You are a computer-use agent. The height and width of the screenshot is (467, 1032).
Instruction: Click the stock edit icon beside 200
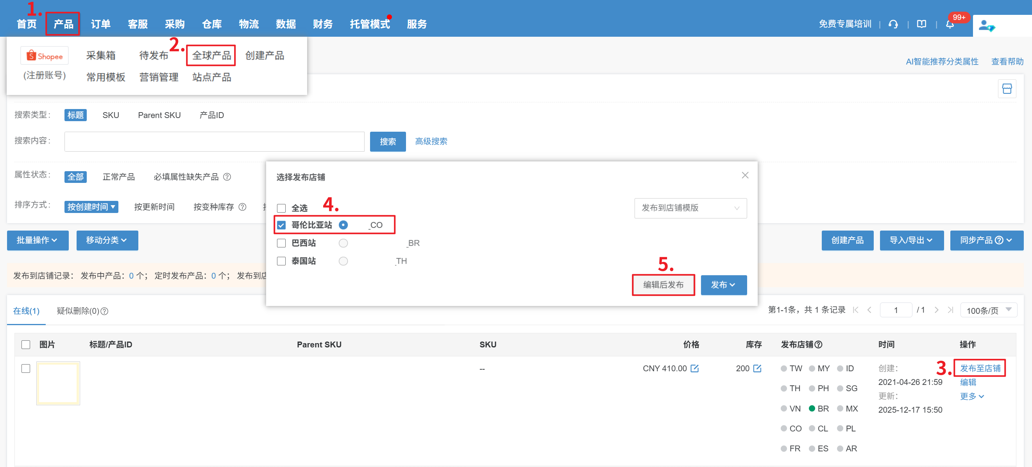tap(757, 368)
